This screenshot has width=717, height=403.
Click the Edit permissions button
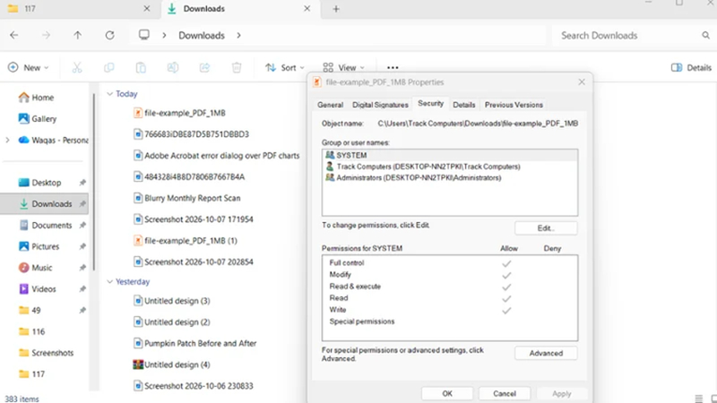coord(546,228)
